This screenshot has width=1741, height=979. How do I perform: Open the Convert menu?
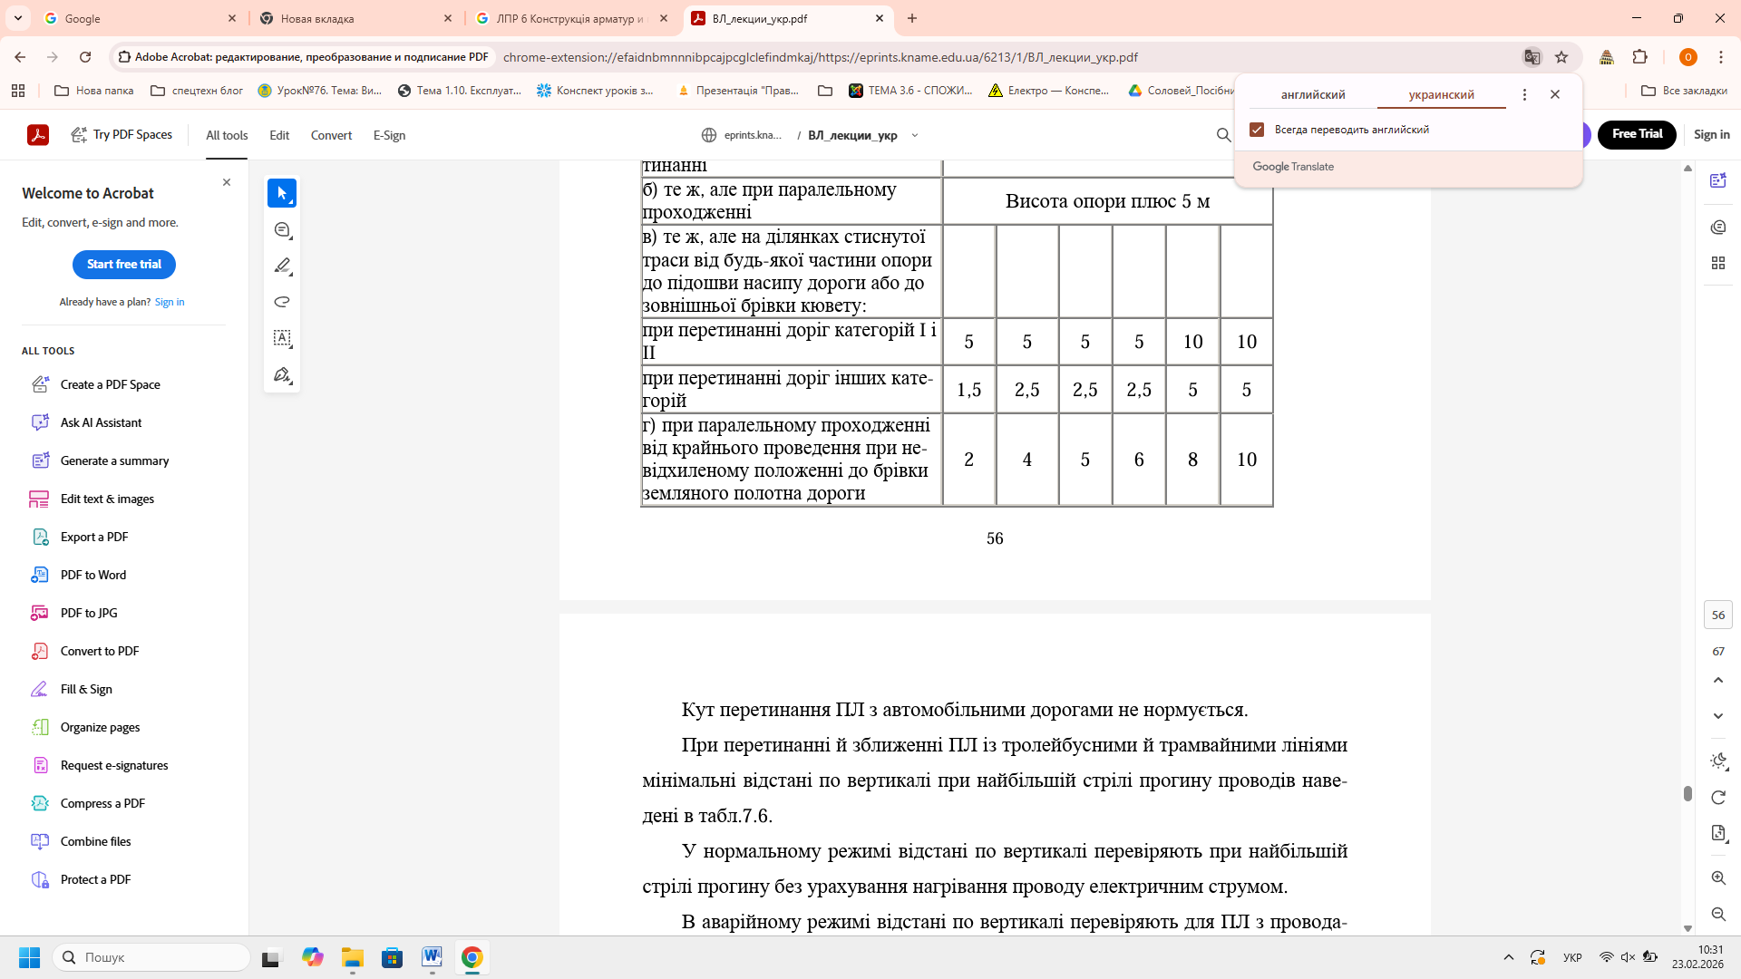[x=331, y=135]
